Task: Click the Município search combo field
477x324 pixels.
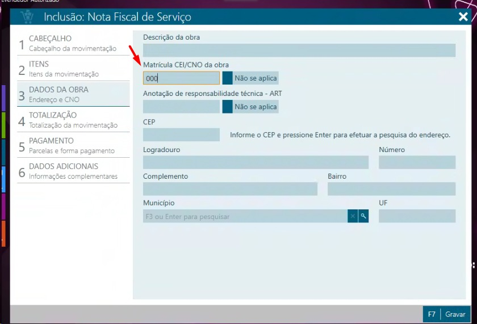Action: point(245,216)
